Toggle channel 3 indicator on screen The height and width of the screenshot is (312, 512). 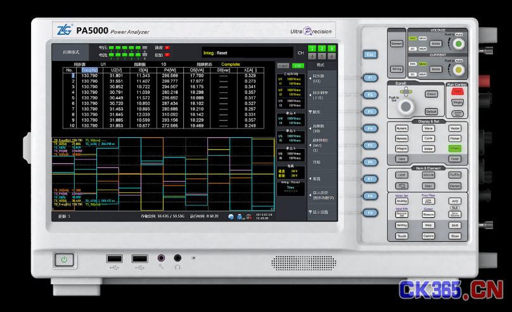(x=331, y=48)
